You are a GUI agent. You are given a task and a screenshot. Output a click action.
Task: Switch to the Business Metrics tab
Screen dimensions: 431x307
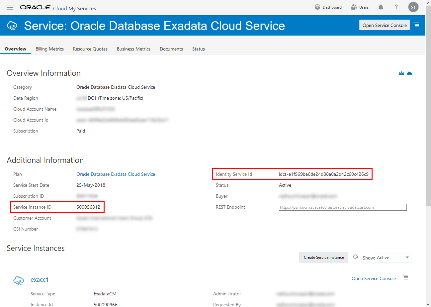pyautogui.click(x=133, y=49)
